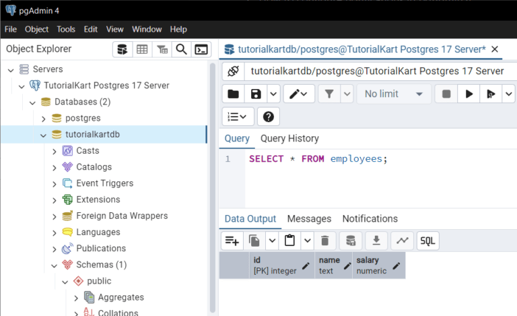Screen dimensions: 517x316
Task: Switch to the Notifications tab
Action: pyautogui.click(x=370, y=219)
